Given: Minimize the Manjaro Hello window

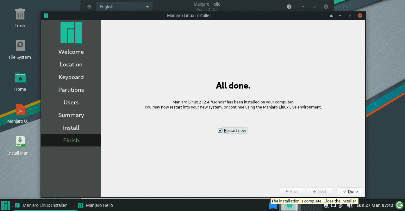Looking at the screenshot, I should (303, 7).
